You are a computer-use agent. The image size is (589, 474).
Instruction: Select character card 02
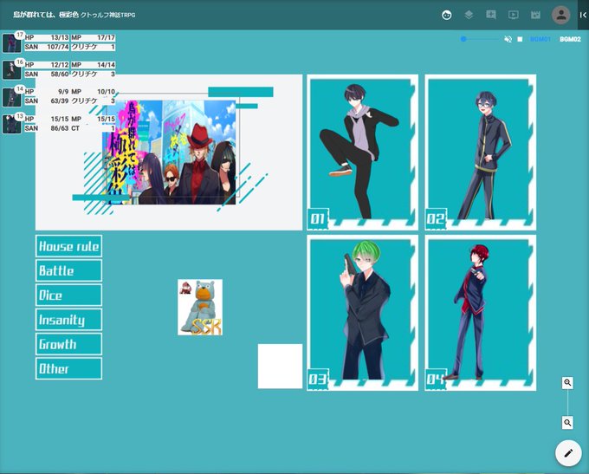[481, 153]
